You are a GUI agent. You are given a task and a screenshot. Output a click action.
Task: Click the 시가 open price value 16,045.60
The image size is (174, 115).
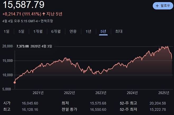pos(30,103)
